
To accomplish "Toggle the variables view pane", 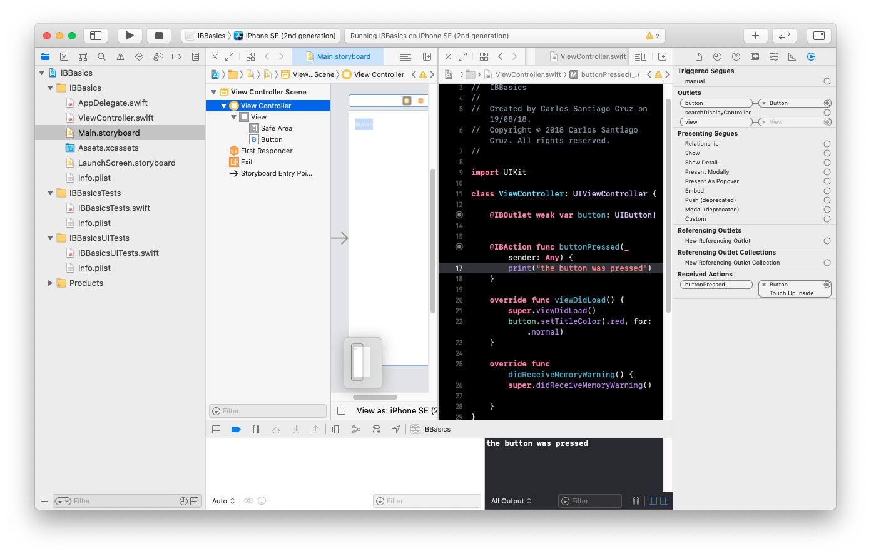I will 653,501.
